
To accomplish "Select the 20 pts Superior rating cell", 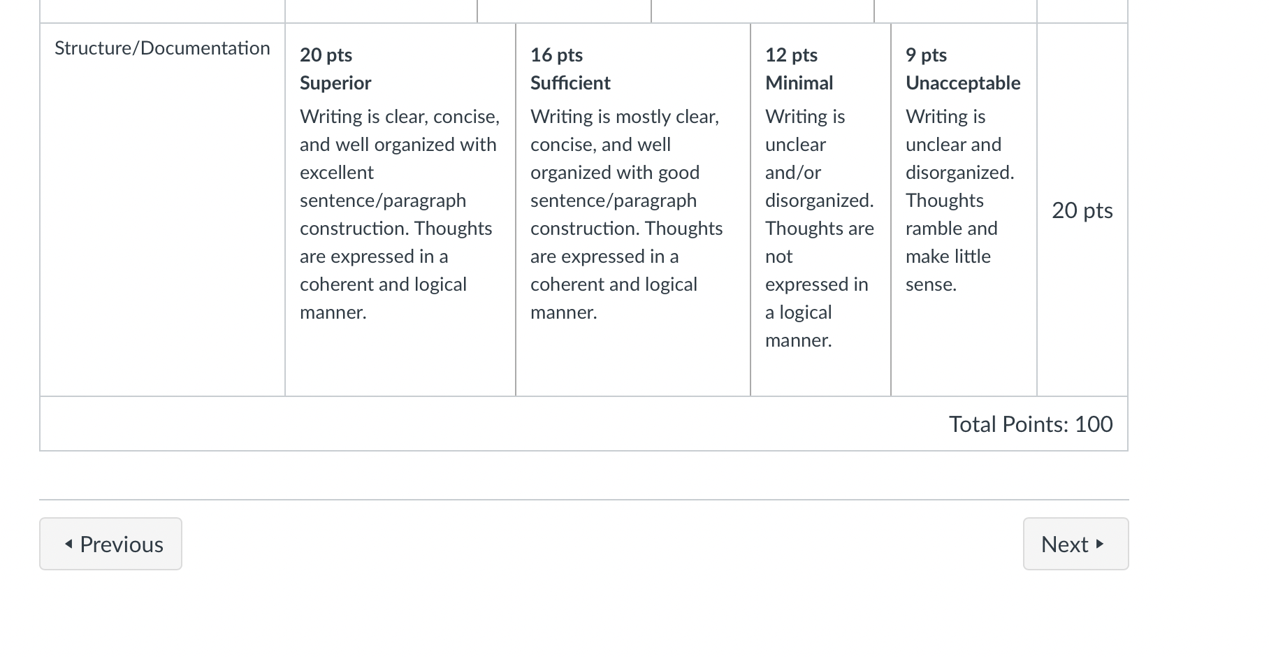I will click(400, 210).
